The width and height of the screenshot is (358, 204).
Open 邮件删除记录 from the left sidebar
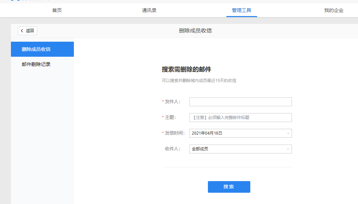35,64
